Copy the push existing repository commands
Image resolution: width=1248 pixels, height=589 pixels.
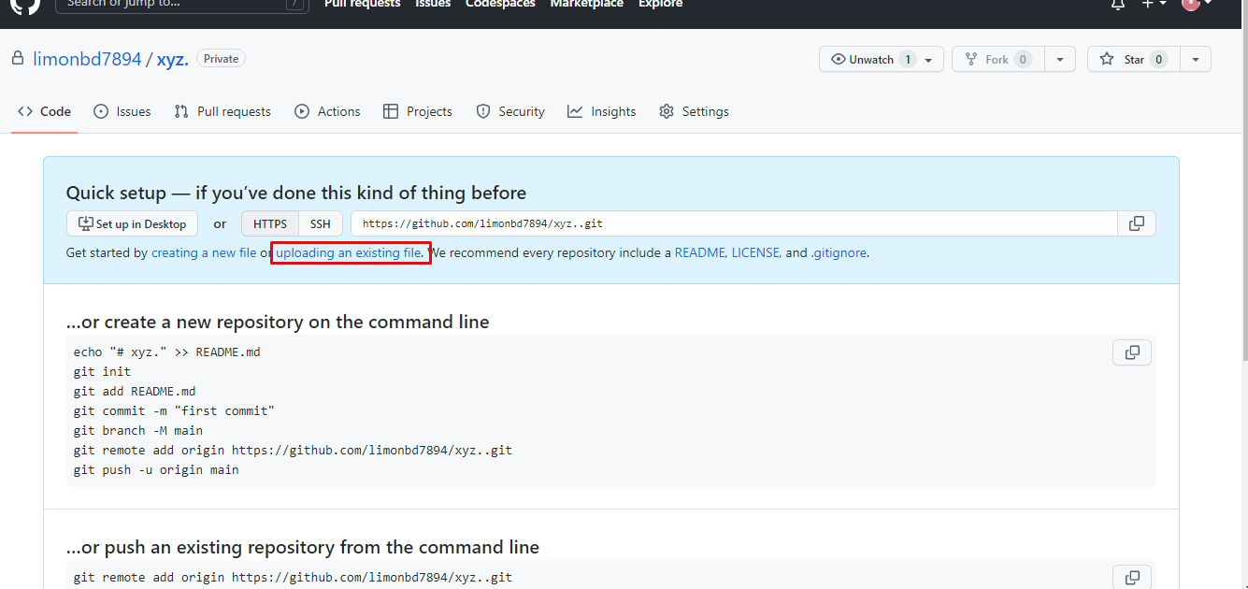coord(1132,578)
